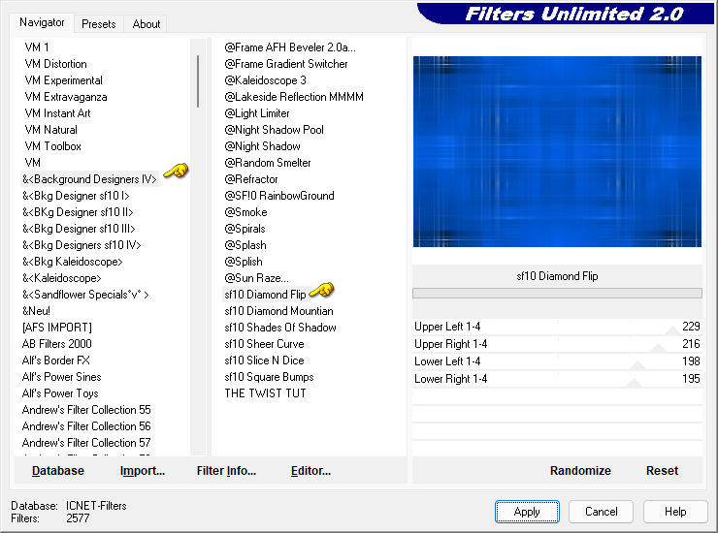The height and width of the screenshot is (533, 718).
Task: Choose the @Frame Gradient Switcher filter
Action: pos(286,64)
